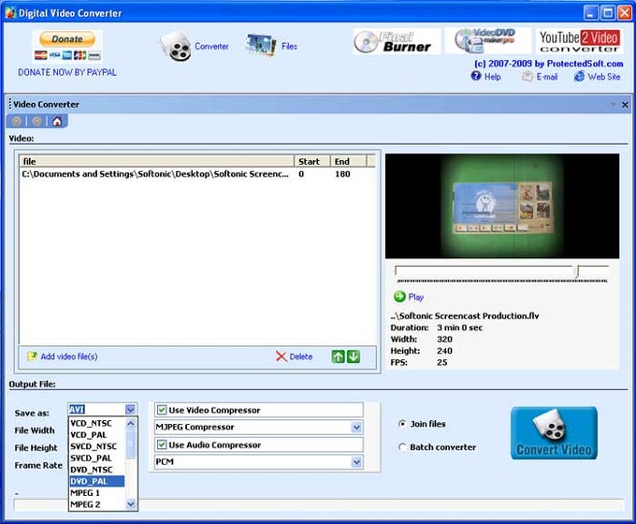
Task: Open Help with the question mark icon
Action: [476, 76]
